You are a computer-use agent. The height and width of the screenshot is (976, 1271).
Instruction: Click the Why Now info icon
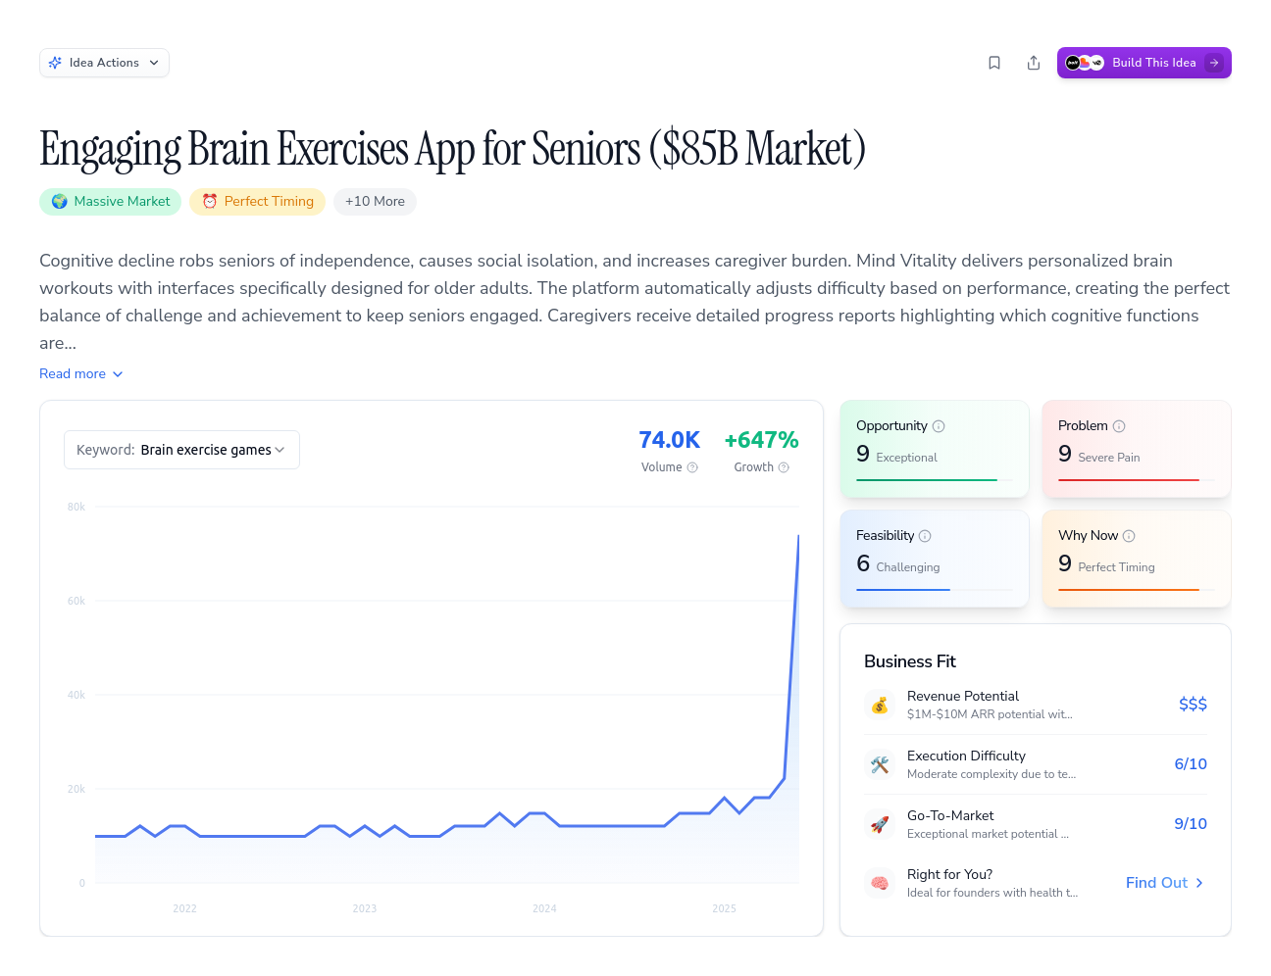(x=1129, y=536)
